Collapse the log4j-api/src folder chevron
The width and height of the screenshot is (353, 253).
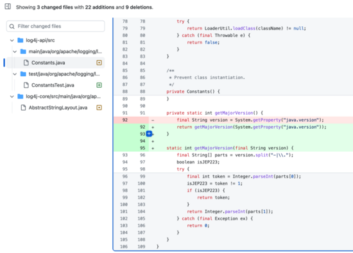12,40
